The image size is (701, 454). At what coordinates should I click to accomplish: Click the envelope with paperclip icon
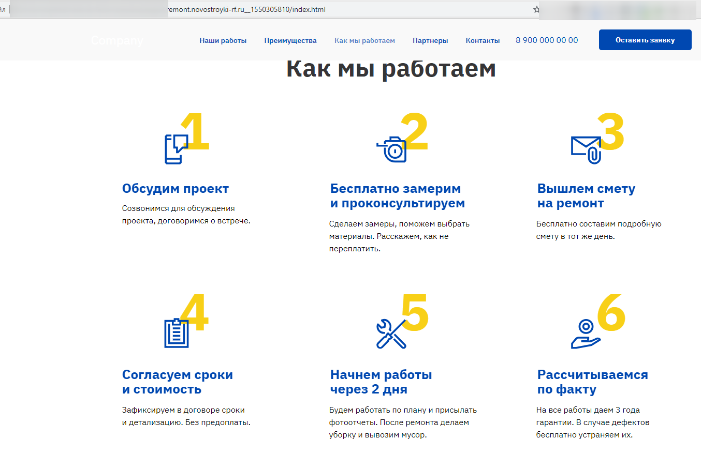click(586, 150)
